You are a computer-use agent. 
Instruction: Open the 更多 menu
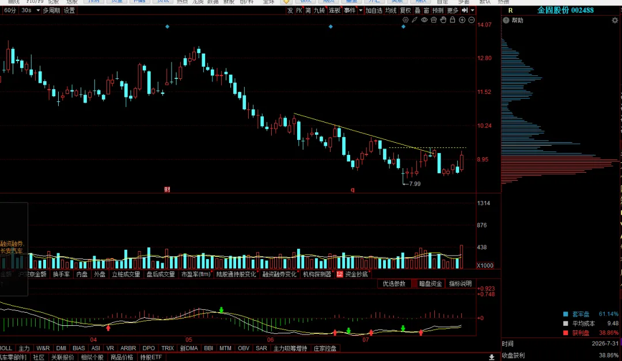tap(453, 10)
